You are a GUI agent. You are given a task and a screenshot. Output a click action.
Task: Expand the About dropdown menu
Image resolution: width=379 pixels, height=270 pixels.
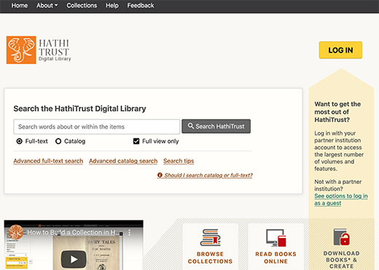point(47,5)
